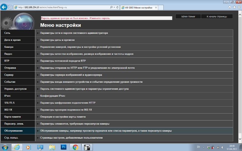Click page scrollbar up arrow

coord(240,14)
